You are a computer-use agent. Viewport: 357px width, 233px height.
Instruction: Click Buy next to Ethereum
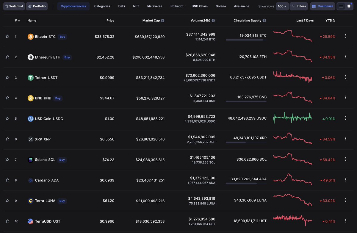(x=67, y=57)
